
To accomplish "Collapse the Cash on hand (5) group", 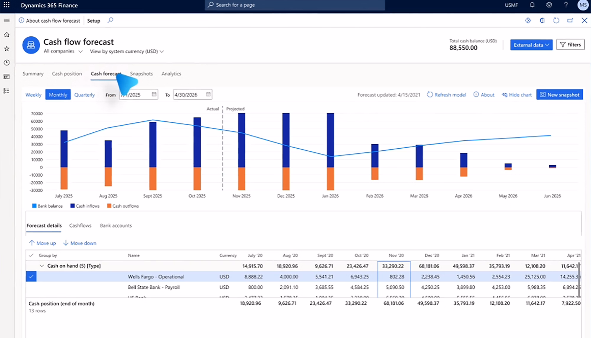I will pyautogui.click(x=42, y=266).
